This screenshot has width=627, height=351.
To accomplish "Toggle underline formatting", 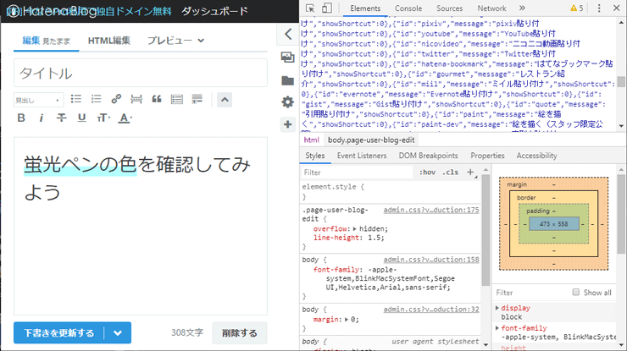I will point(81,118).
